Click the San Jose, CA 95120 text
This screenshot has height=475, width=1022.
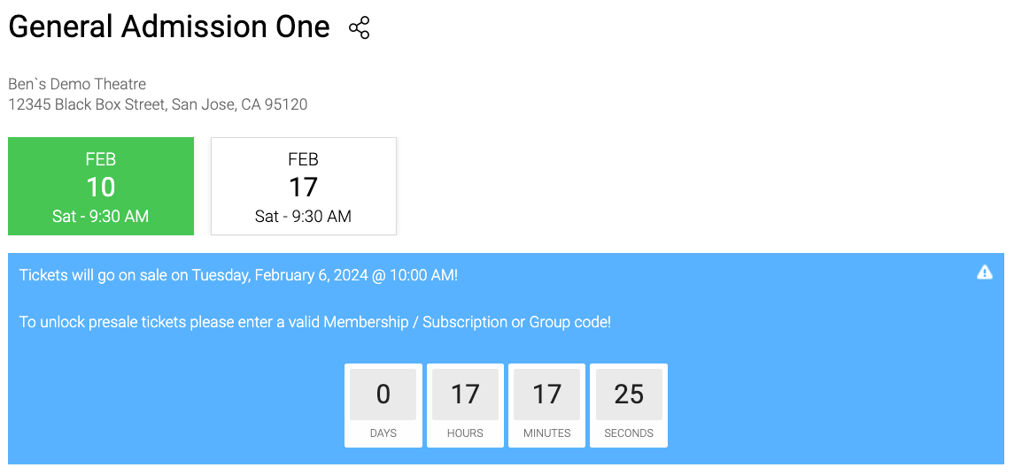[239, 104]
